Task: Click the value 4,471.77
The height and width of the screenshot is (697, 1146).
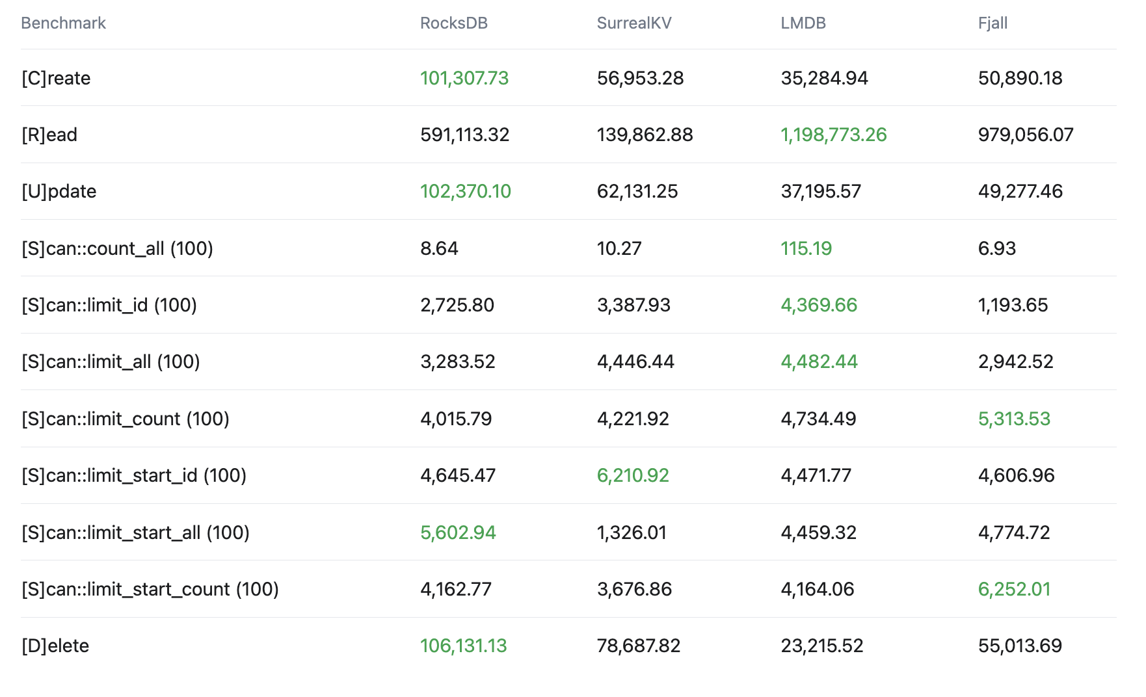Action: 816,475
